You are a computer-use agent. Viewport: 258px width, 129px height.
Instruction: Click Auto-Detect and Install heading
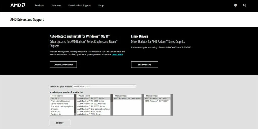click(80, 36)
